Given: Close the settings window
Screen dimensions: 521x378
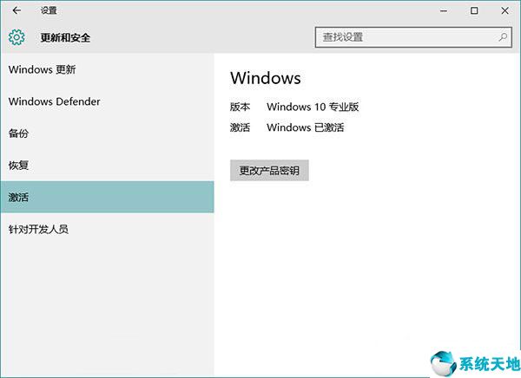Looking at the screenshot, I should click(x=505, y=10).
